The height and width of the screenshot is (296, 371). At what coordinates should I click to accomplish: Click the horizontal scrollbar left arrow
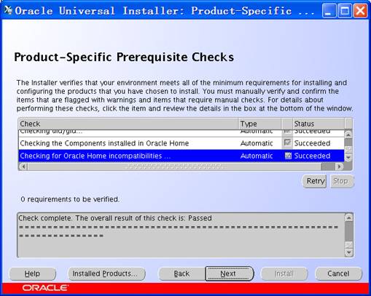[x=23, y=167]
